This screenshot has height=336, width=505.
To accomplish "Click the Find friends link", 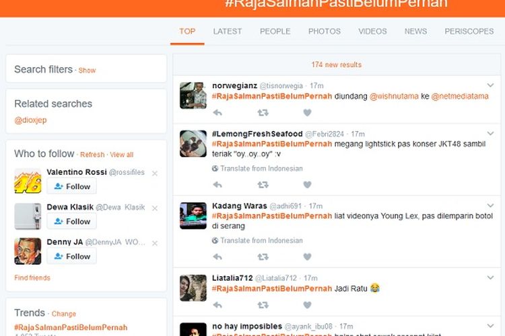I will (x=32, y=278).
